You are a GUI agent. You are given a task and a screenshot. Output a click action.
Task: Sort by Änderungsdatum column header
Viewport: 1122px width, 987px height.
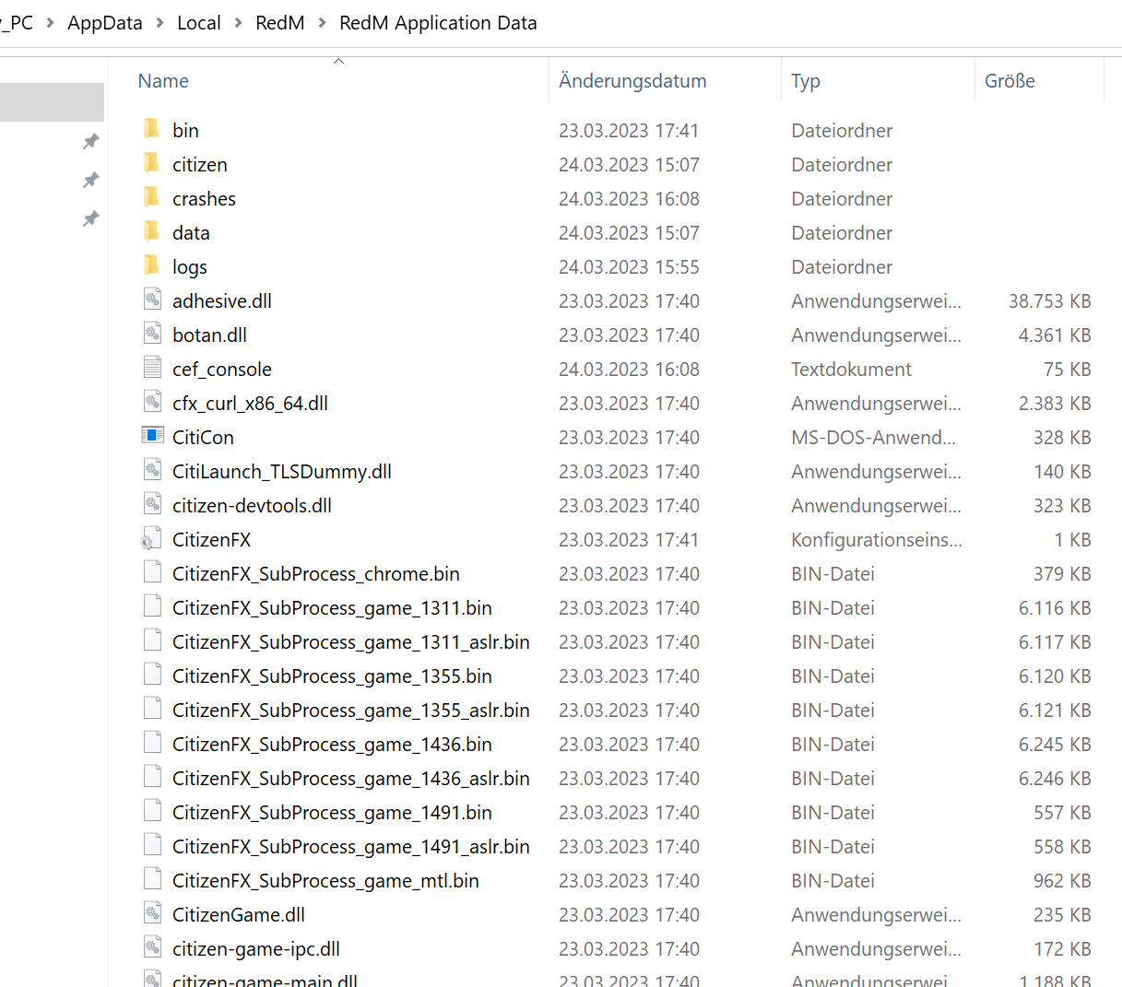click(x=632, y=81)
